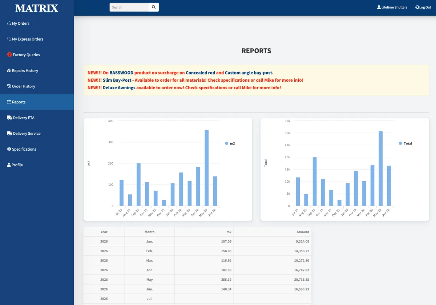Image resolution: width=436 pixels, height=305 pixels.
Task: Click the Deluxe Awnings announcement text
Action: pos(119,88)
